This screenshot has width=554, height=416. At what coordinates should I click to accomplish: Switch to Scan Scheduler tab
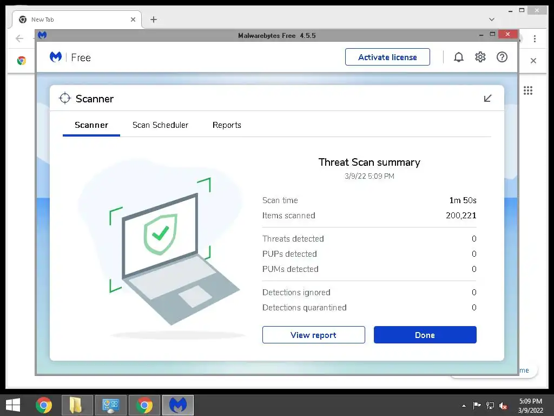click(x=160, y=125)
